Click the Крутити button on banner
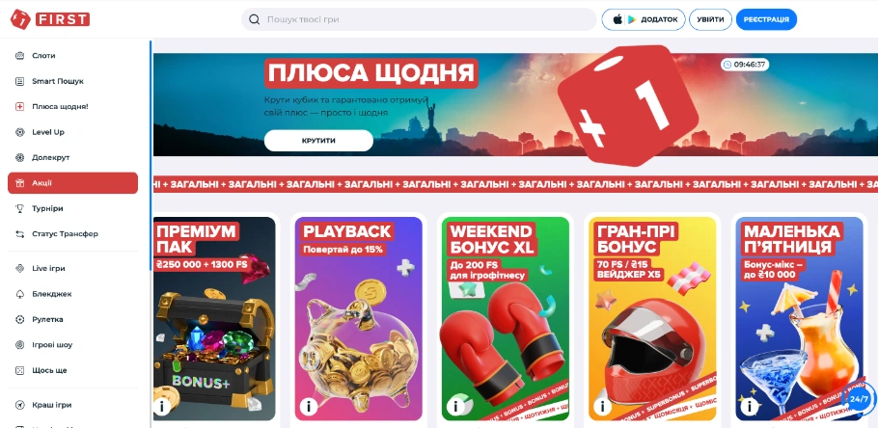The image size is (878, 428). coord(318,141)
